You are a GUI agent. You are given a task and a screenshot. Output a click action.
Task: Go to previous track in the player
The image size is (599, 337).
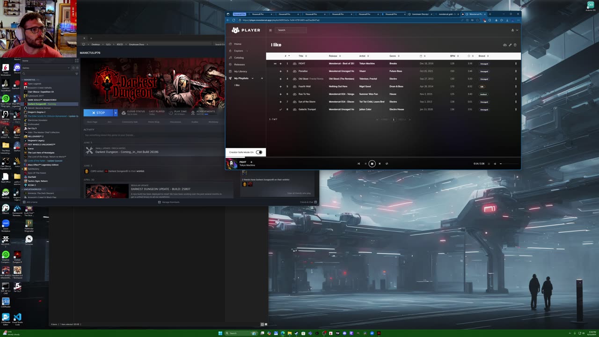coord(365,164)
